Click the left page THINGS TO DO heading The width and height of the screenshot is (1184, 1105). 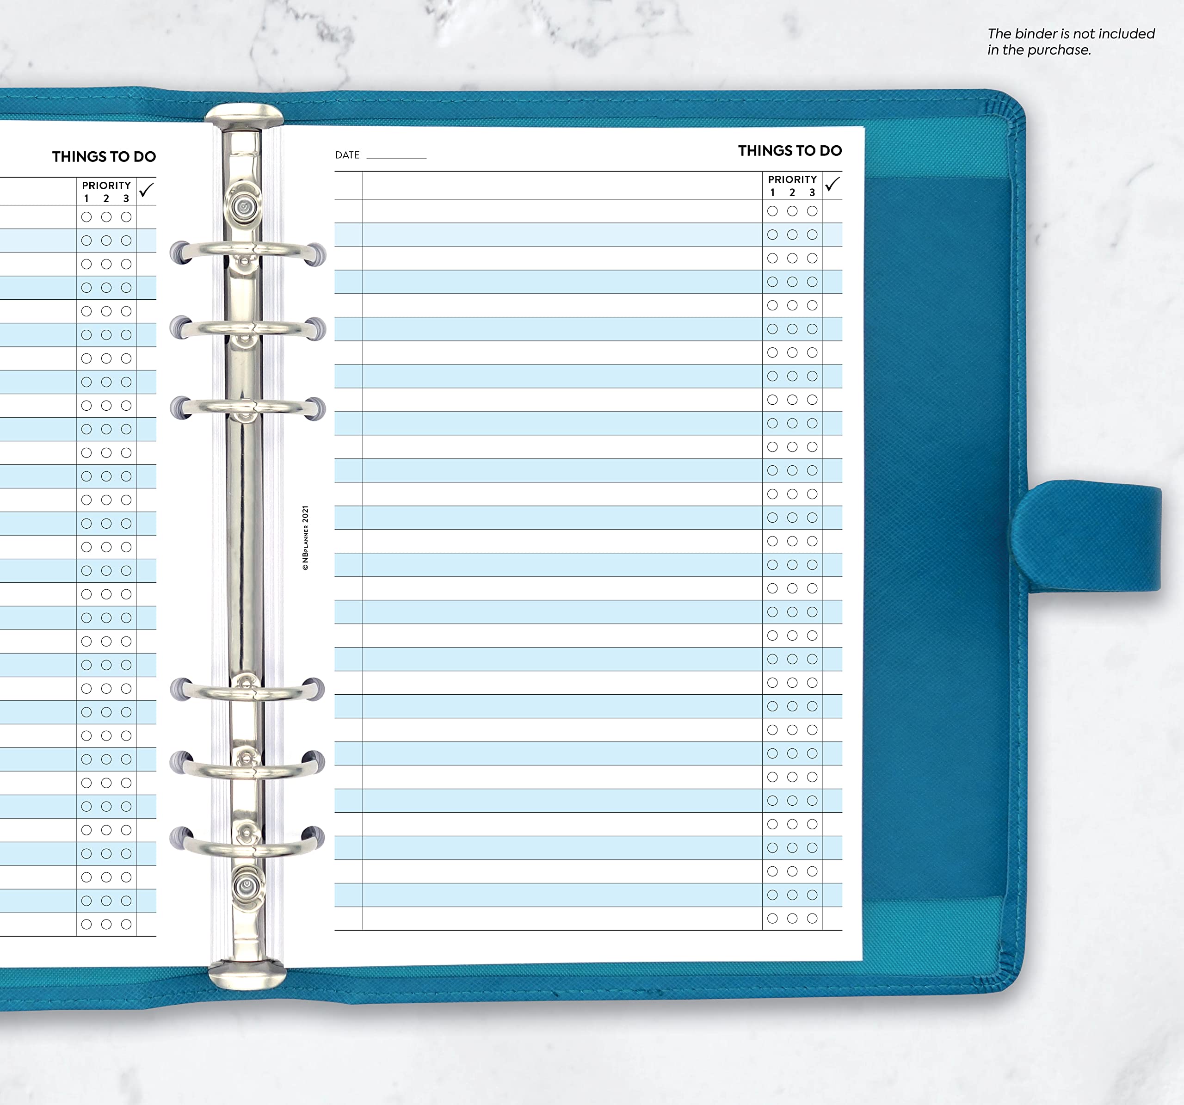click(104, 157)
